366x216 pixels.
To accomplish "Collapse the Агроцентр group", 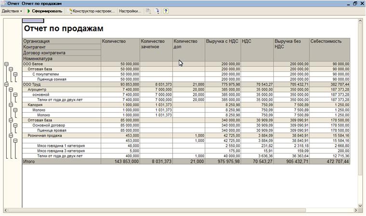I will coord(11,89).
